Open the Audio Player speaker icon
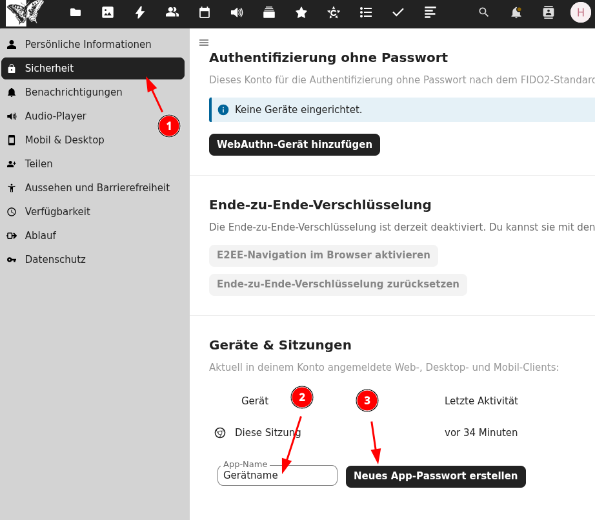Viewport: 595px width, 520px height. [x=237, y=12]
